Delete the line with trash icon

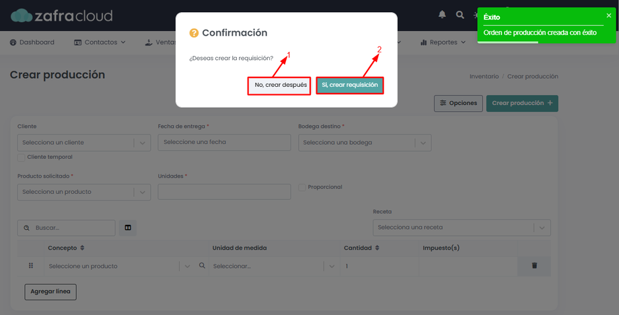tap(534, 266)
